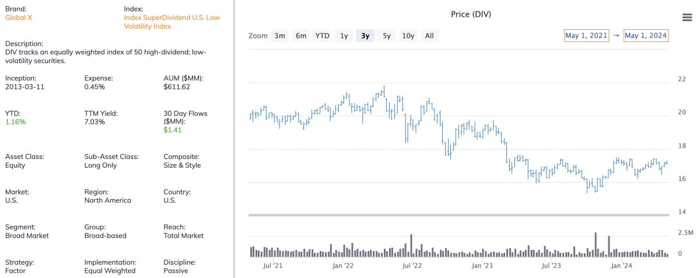
Task: Select the 3m zoom range
Action: coord(280,36)
